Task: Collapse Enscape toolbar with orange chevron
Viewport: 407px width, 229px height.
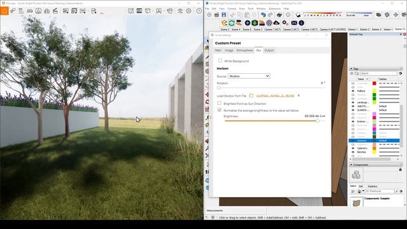Action: pos(102,13)
